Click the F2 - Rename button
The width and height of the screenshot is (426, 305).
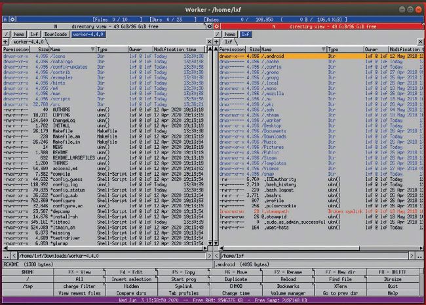[x=288, y=272]
